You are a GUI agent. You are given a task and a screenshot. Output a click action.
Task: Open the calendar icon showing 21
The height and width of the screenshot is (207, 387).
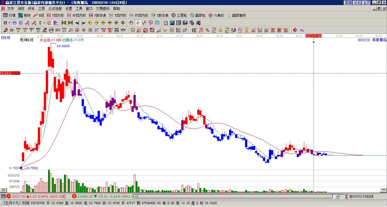coord(166,23)
